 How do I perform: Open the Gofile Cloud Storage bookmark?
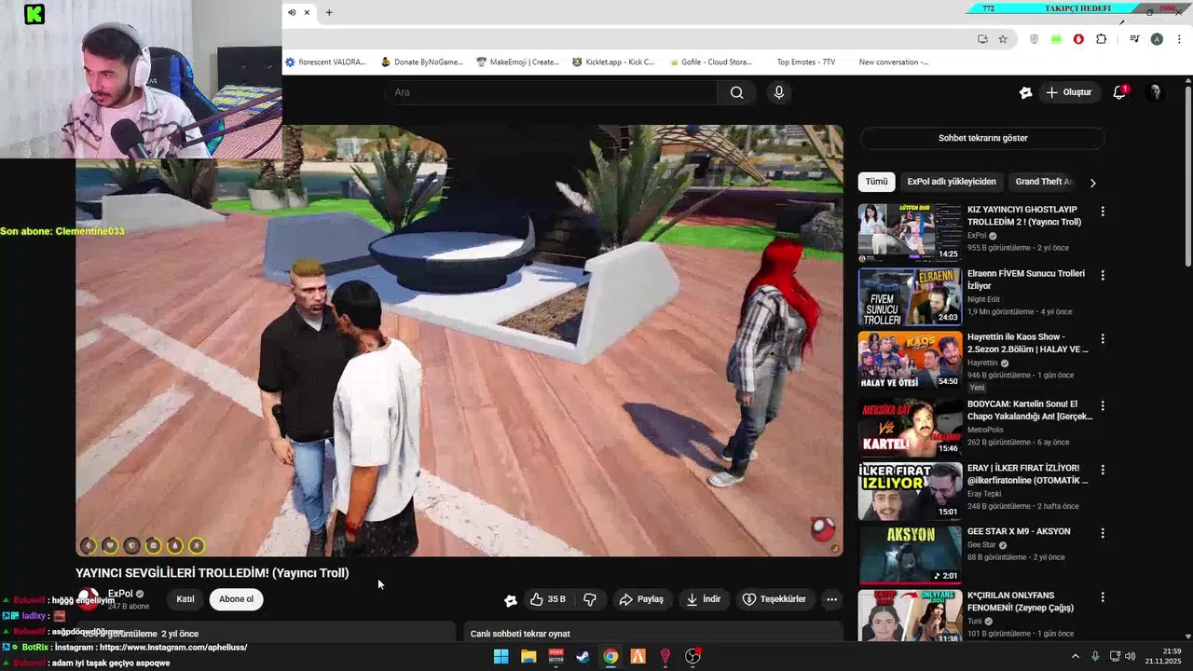click(x=709, y=62)
